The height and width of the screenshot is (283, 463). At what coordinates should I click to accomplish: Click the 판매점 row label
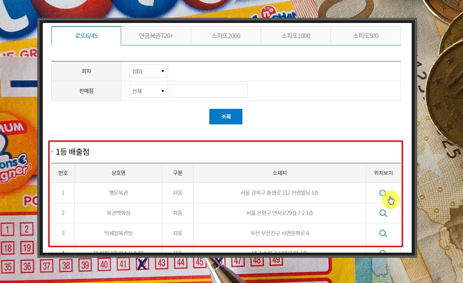tap(86, 91)
